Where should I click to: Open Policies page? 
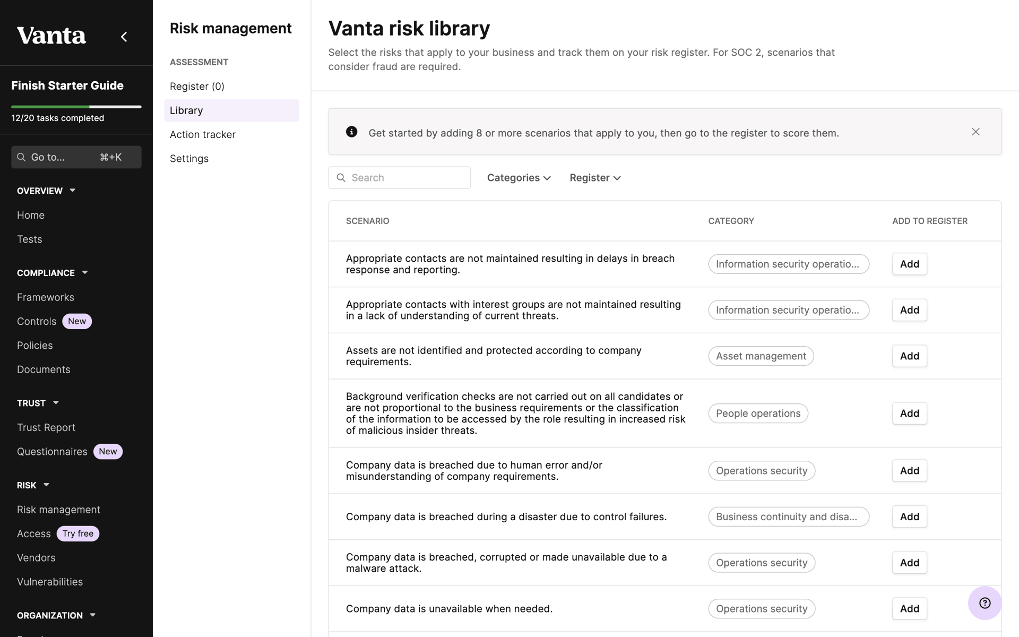pyautogui.click(x=35, y=346)
